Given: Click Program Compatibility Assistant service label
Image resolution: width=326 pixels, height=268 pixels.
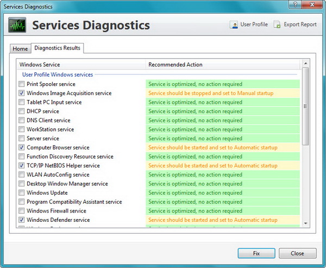Looking at the screenshot, I should click(x=74, y=202).
